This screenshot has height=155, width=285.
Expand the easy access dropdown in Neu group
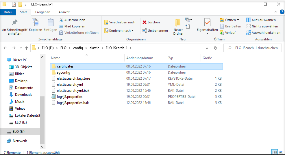(189, 27)
